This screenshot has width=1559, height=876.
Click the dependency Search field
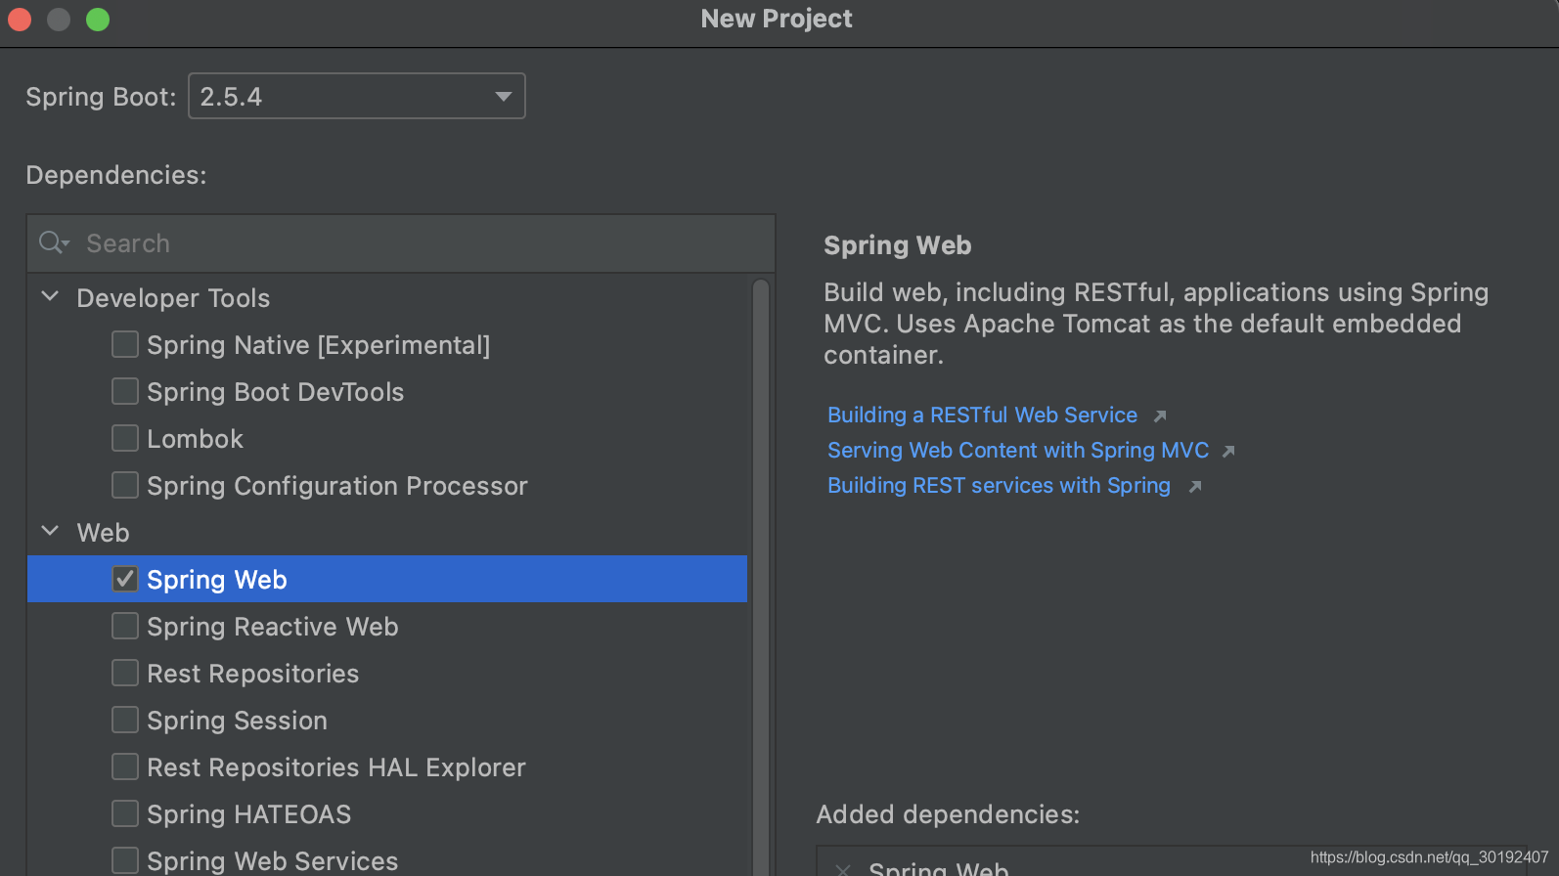pos(401,243)
